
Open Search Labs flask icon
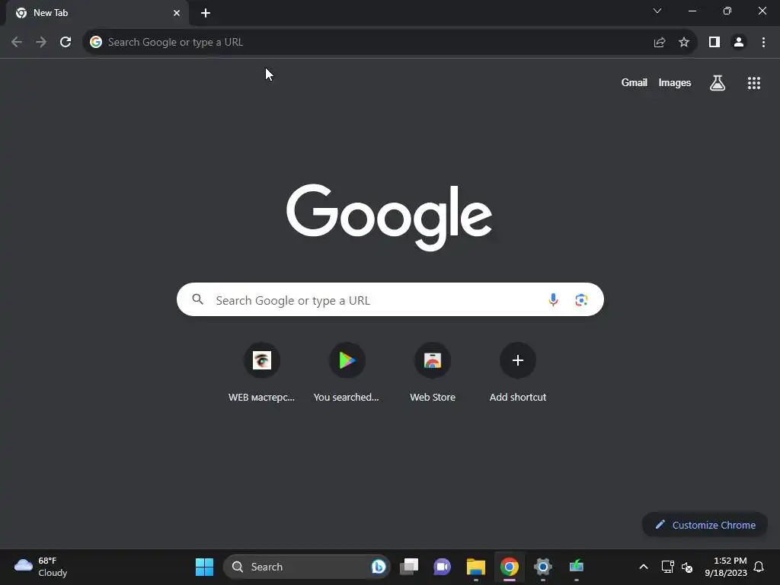718,83
